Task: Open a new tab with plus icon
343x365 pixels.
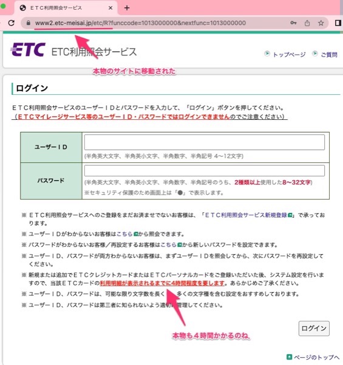Action: (x=127, y=8)
